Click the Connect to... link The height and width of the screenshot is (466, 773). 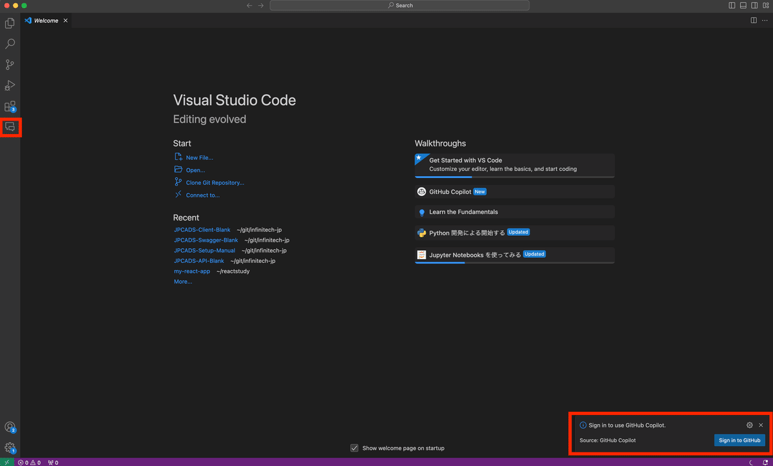[202, 195]
